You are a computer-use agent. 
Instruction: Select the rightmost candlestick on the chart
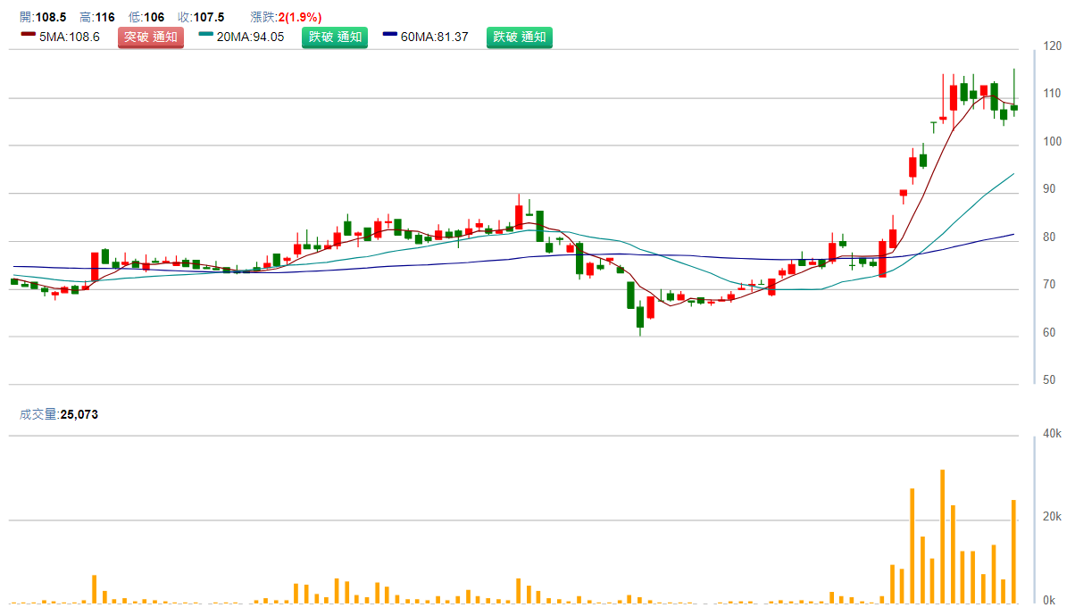point(1013,107)
